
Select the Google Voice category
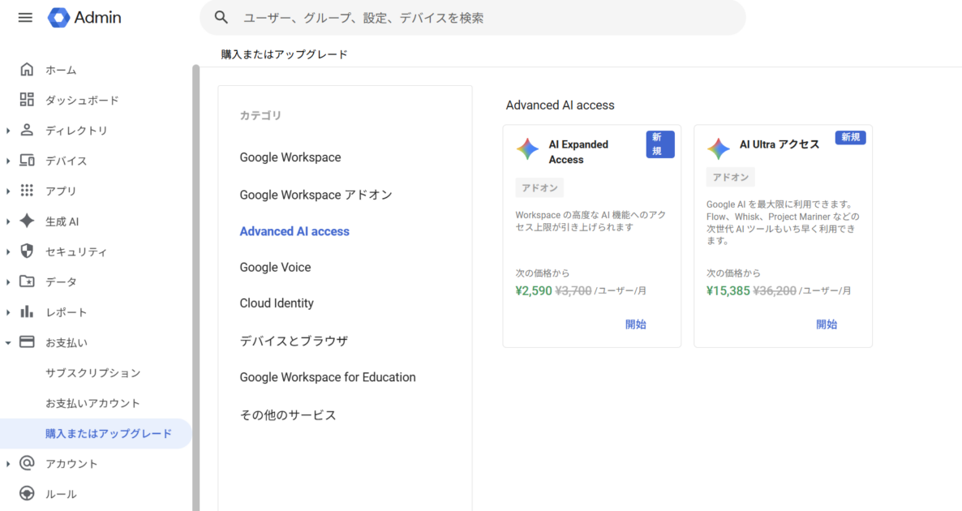click(x=275, y=267)
